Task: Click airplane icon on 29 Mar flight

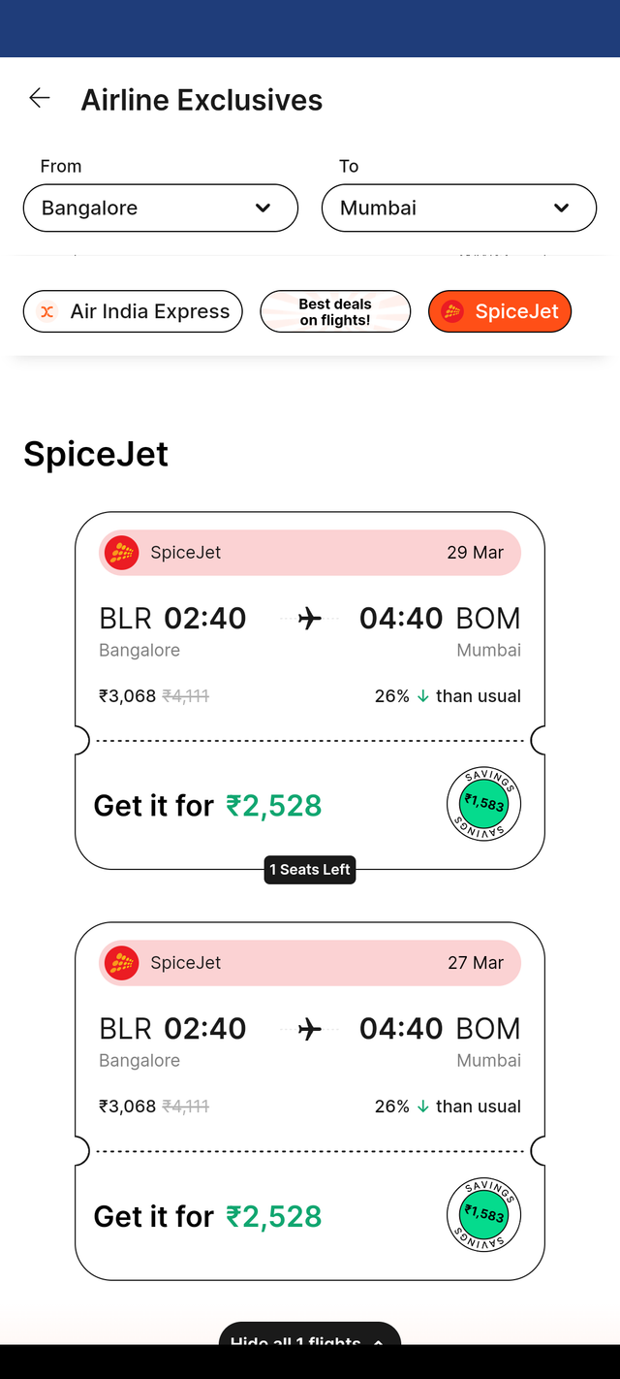Action: 310,618
